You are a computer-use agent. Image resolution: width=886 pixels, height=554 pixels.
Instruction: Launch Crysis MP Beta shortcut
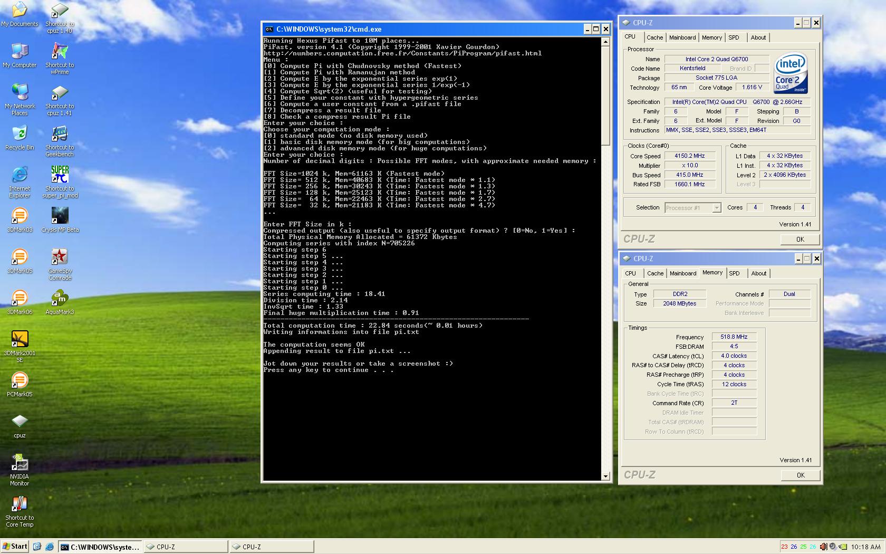pos(60,220)
